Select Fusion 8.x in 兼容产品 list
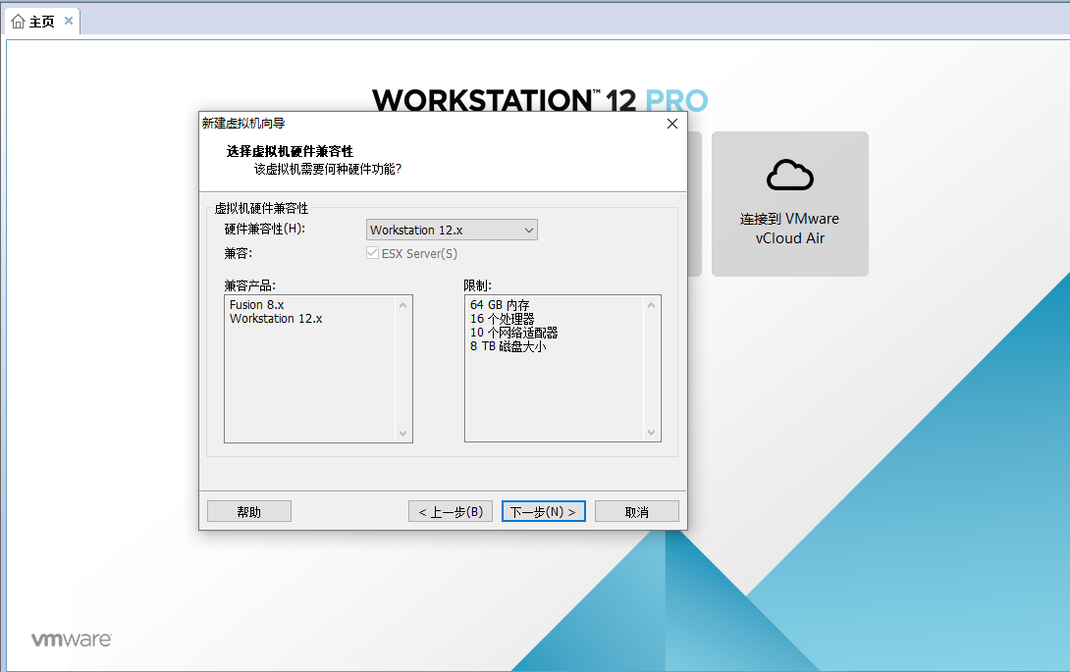 click(256, 305)
